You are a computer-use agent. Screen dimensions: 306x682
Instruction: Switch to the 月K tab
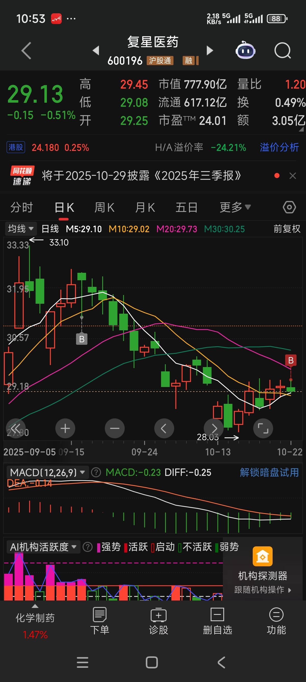pyautogui.click(x=145, y=207)
